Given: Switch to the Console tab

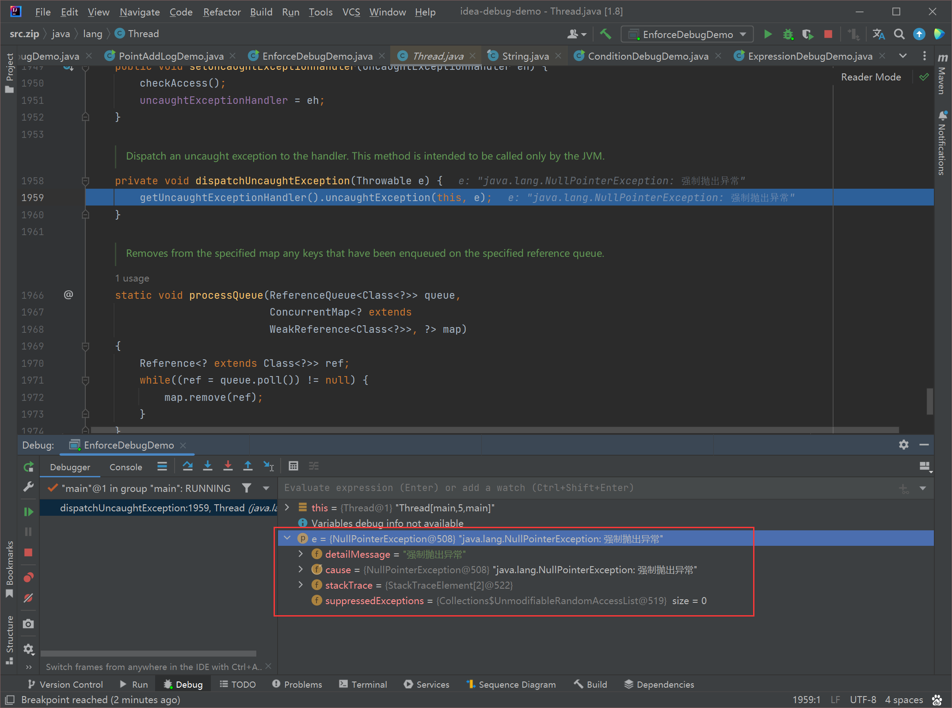Looking at the screenshot, I should pyautogui.click(x=126, y=467).
